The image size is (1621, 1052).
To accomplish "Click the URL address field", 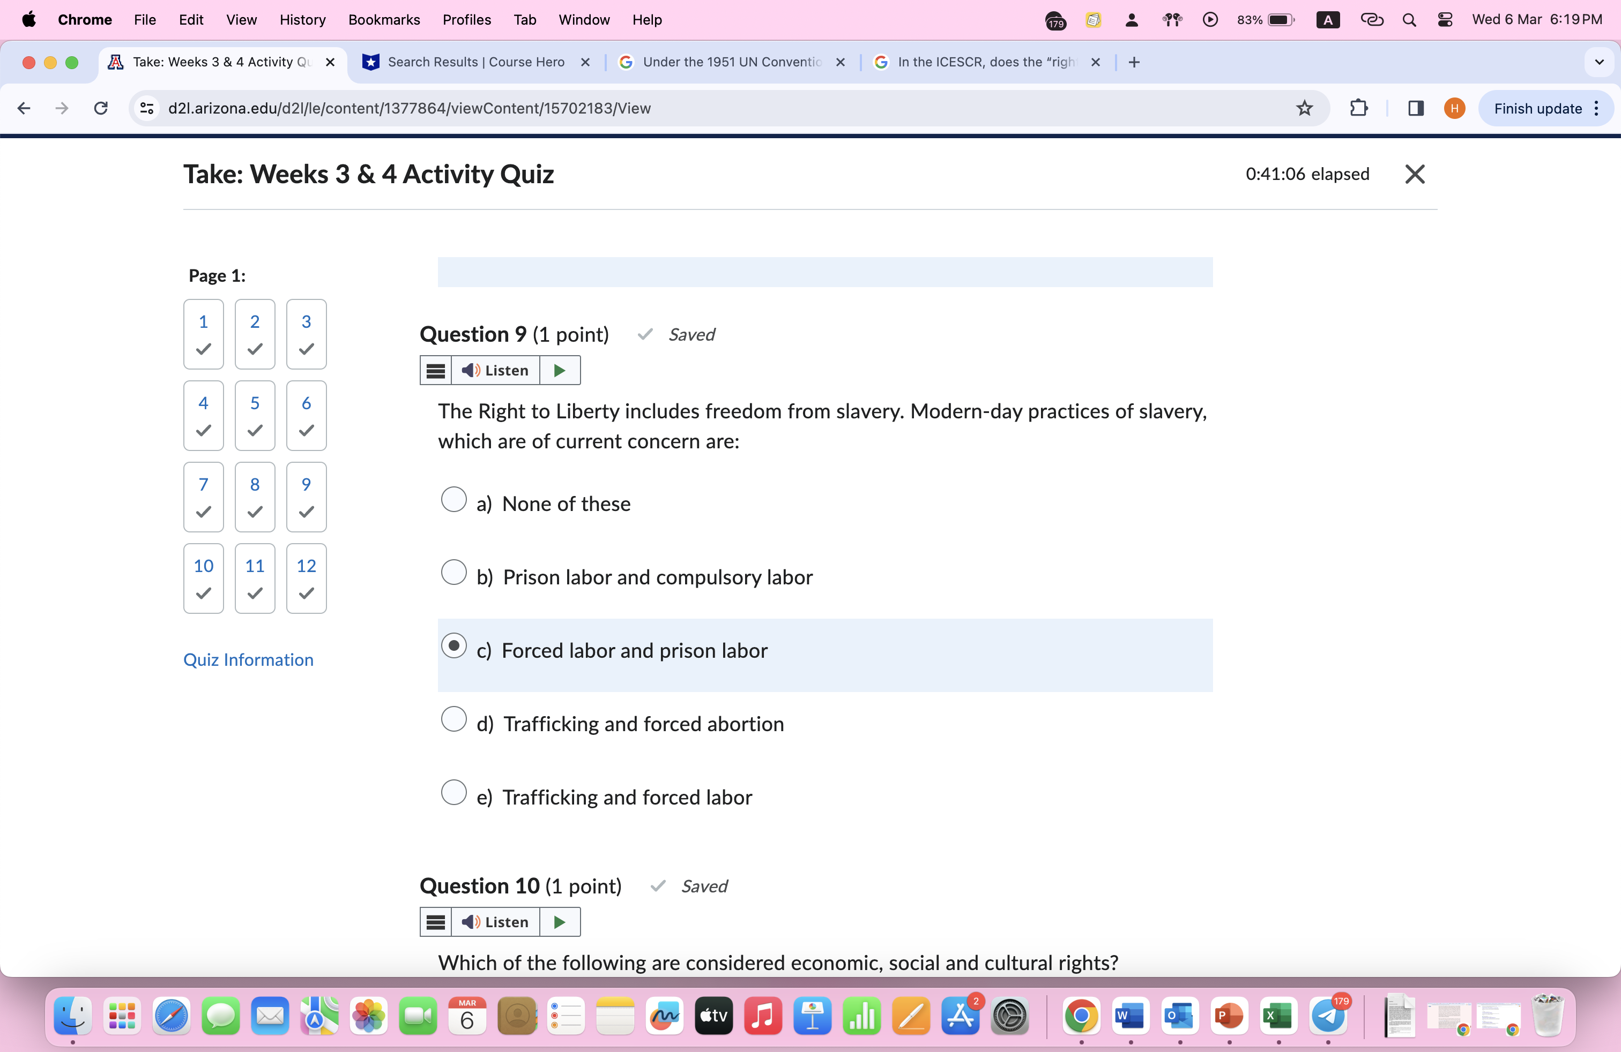I will pos(681,108).
